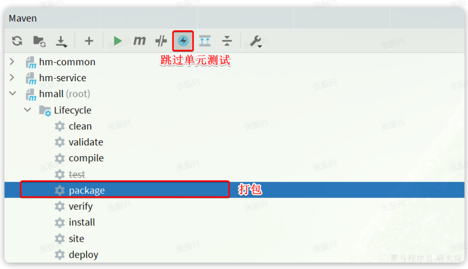Execute Maven goal 'm' icon

click(x=140, y=41)
